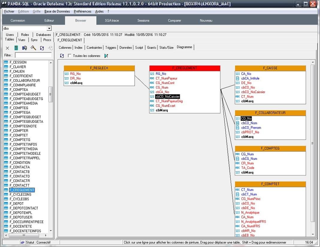Image resolution: width=320 pixels, height=247 pixels.
Task: Open the dbo schema dropdown
Action: (x=49, y=28)
